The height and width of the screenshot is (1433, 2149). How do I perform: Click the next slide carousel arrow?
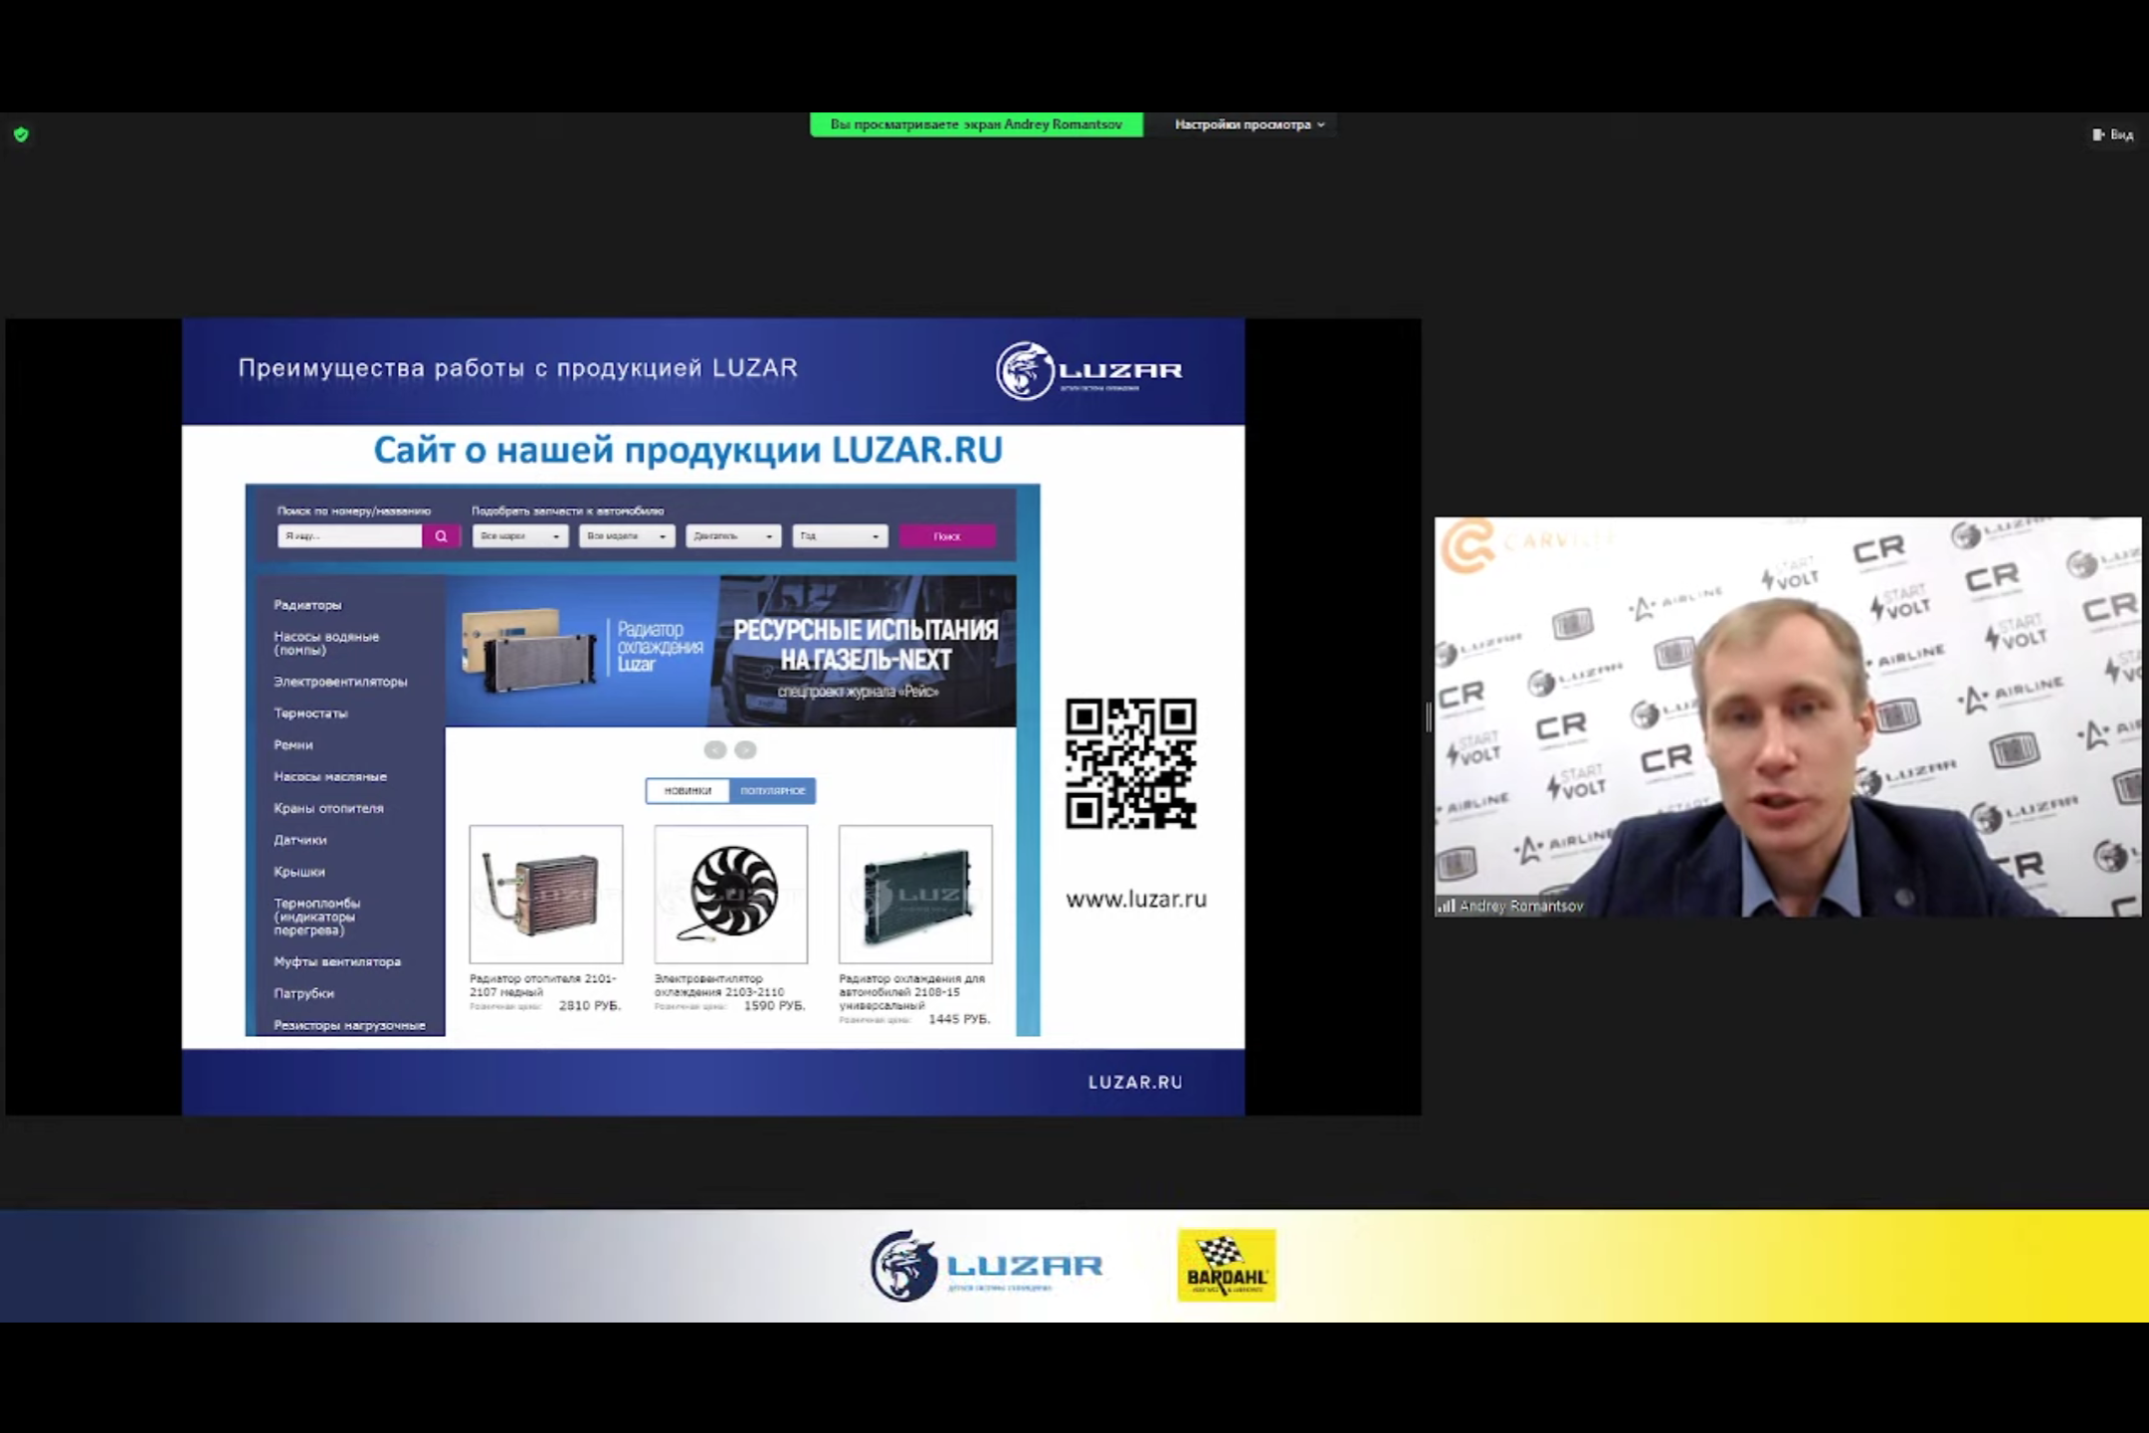pyautogui.click(x=745, y=750)
